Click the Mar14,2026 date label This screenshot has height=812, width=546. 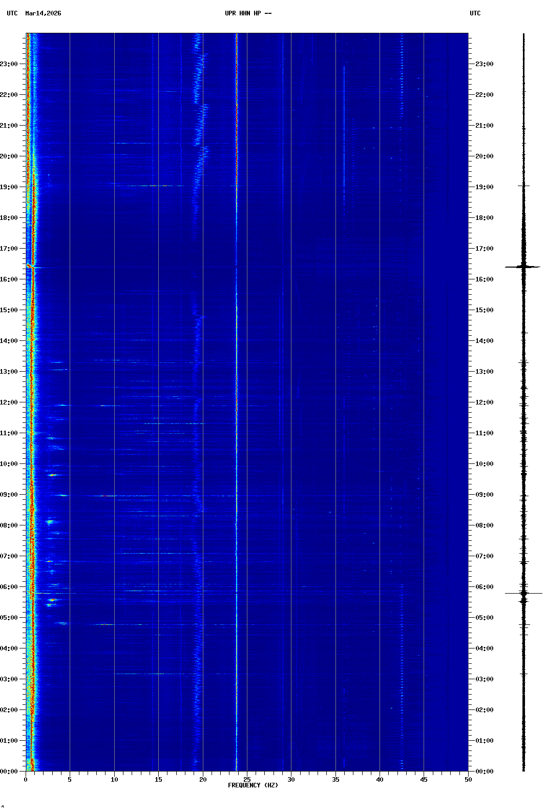tap(43, 13)
